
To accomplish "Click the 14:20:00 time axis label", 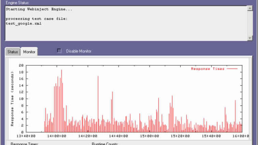I will (x=88, y=136).
